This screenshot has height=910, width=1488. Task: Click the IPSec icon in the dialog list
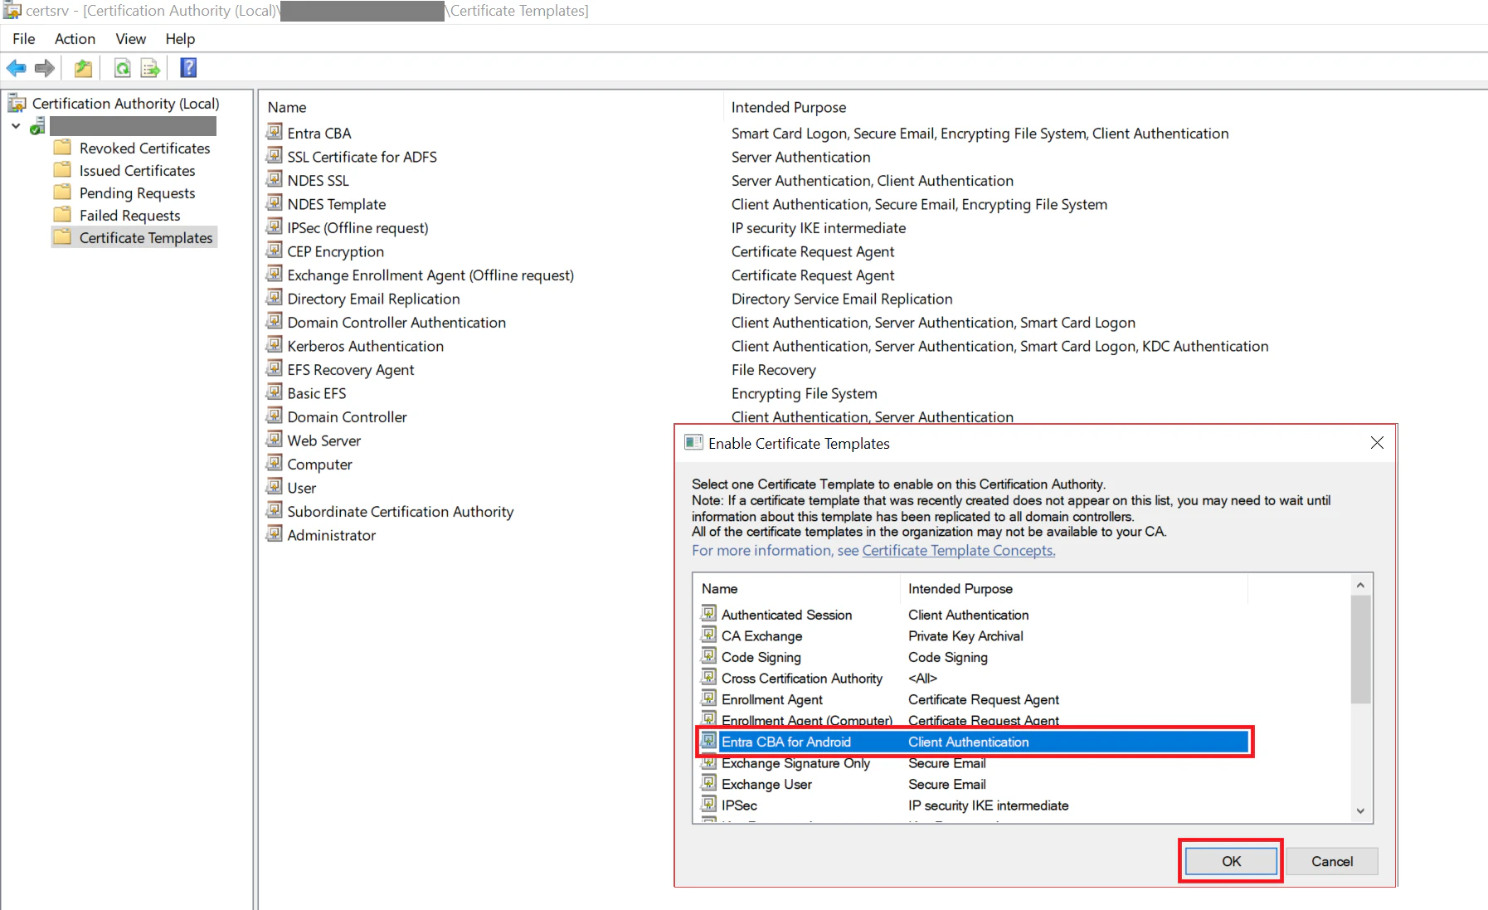pyautogui.click(x=708, y=805)
